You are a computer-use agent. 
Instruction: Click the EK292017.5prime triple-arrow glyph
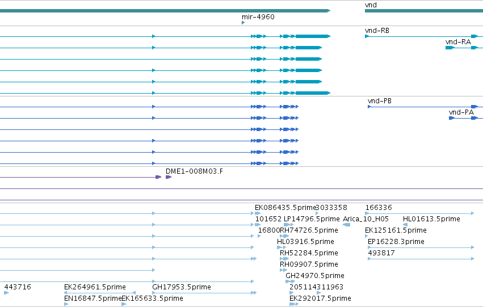click(294, 304)
